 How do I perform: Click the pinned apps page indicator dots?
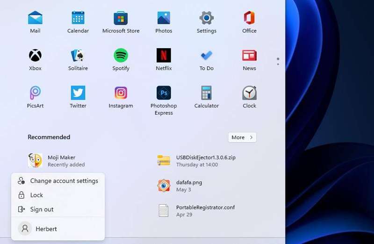pyautogui.click(x=278, y=61)
